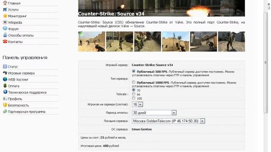The width and height of the screenshot is (271, 152).
Task: Click fourth screenshot thumbnail with blue sky
Action: click(x=176, y=41)
